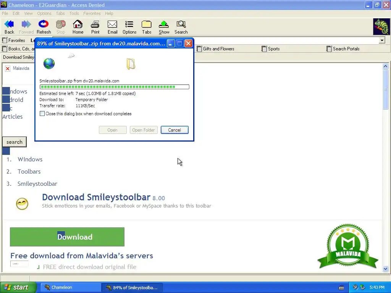Click the Chameleon logo in the toolbar corner
The image size is (391, 293).
pos(381,27)
